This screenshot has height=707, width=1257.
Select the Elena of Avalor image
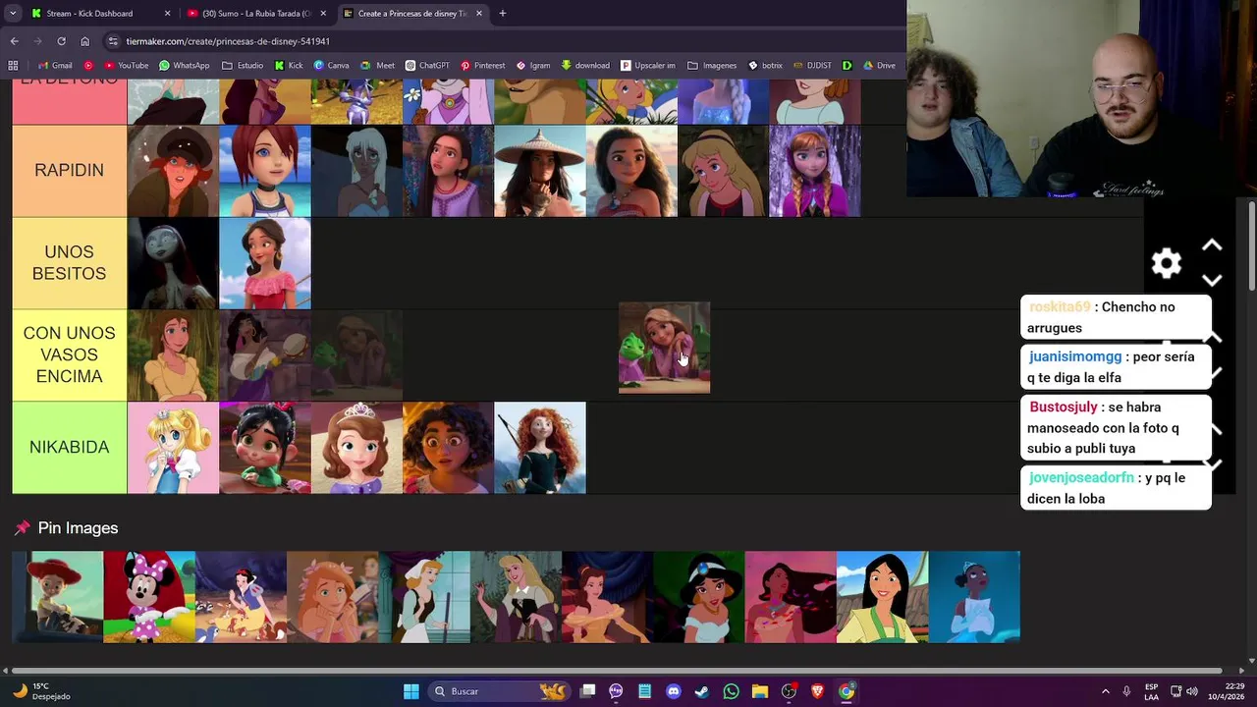[x=265, y=263]
